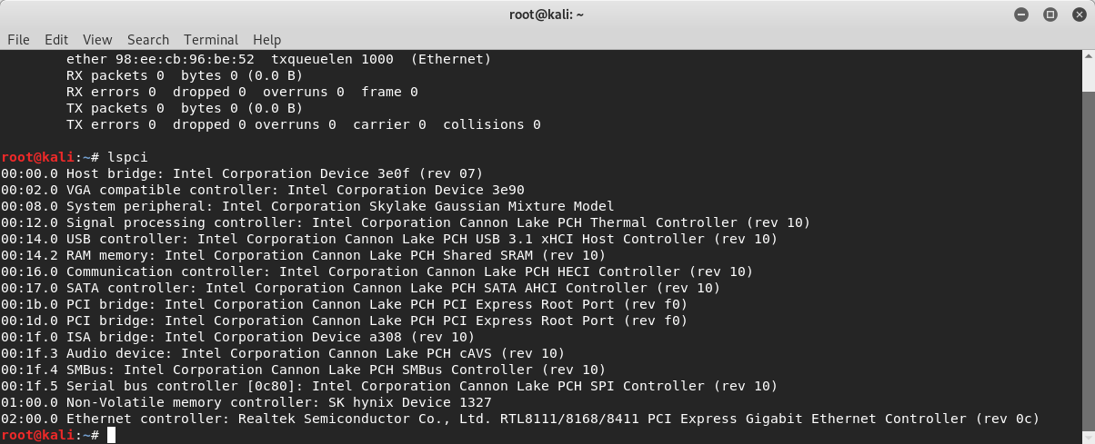Click the Audio device cAVS line
Image resolution: width=1095 pixels, height=444 pixels.
[x=282, y=353]
